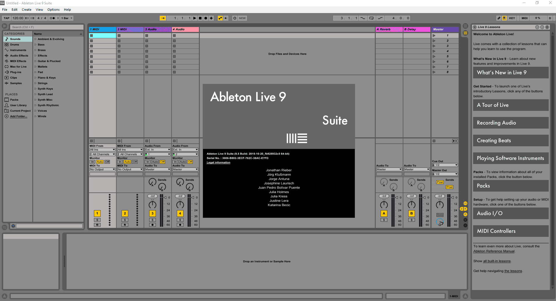556x301 pixels.
Task: Open the File menu
Action: pos(5,10)
